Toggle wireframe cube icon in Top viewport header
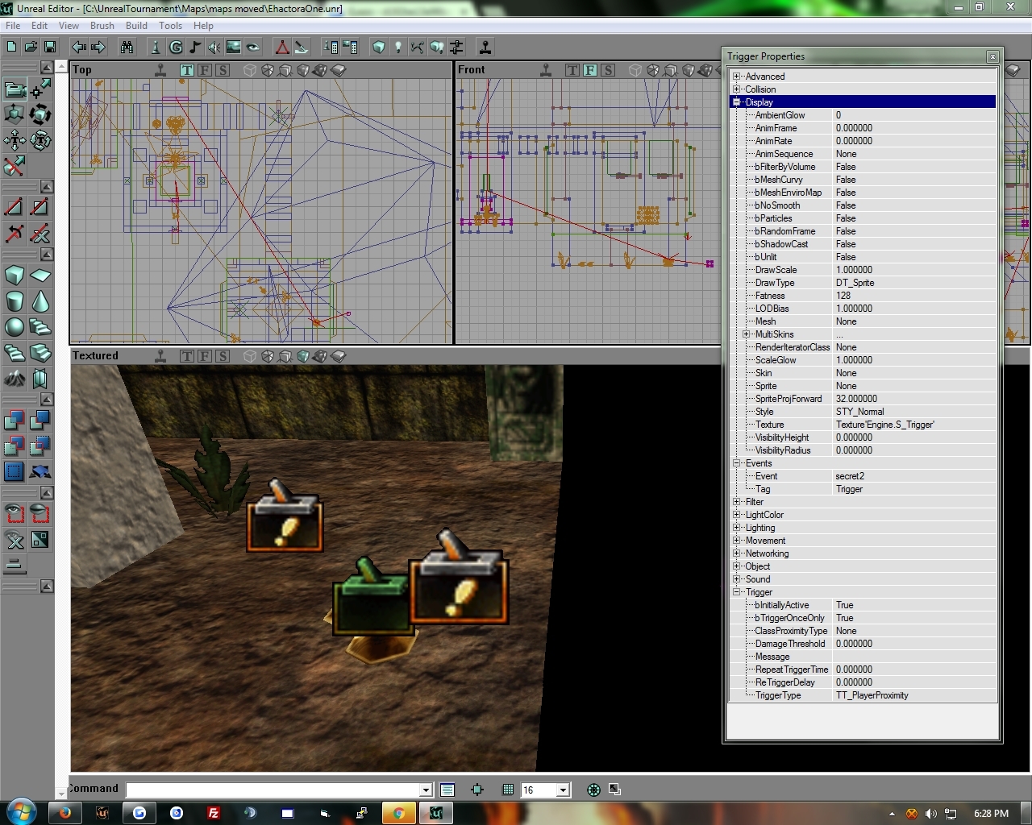1032x825 pixels. [250, 70]
